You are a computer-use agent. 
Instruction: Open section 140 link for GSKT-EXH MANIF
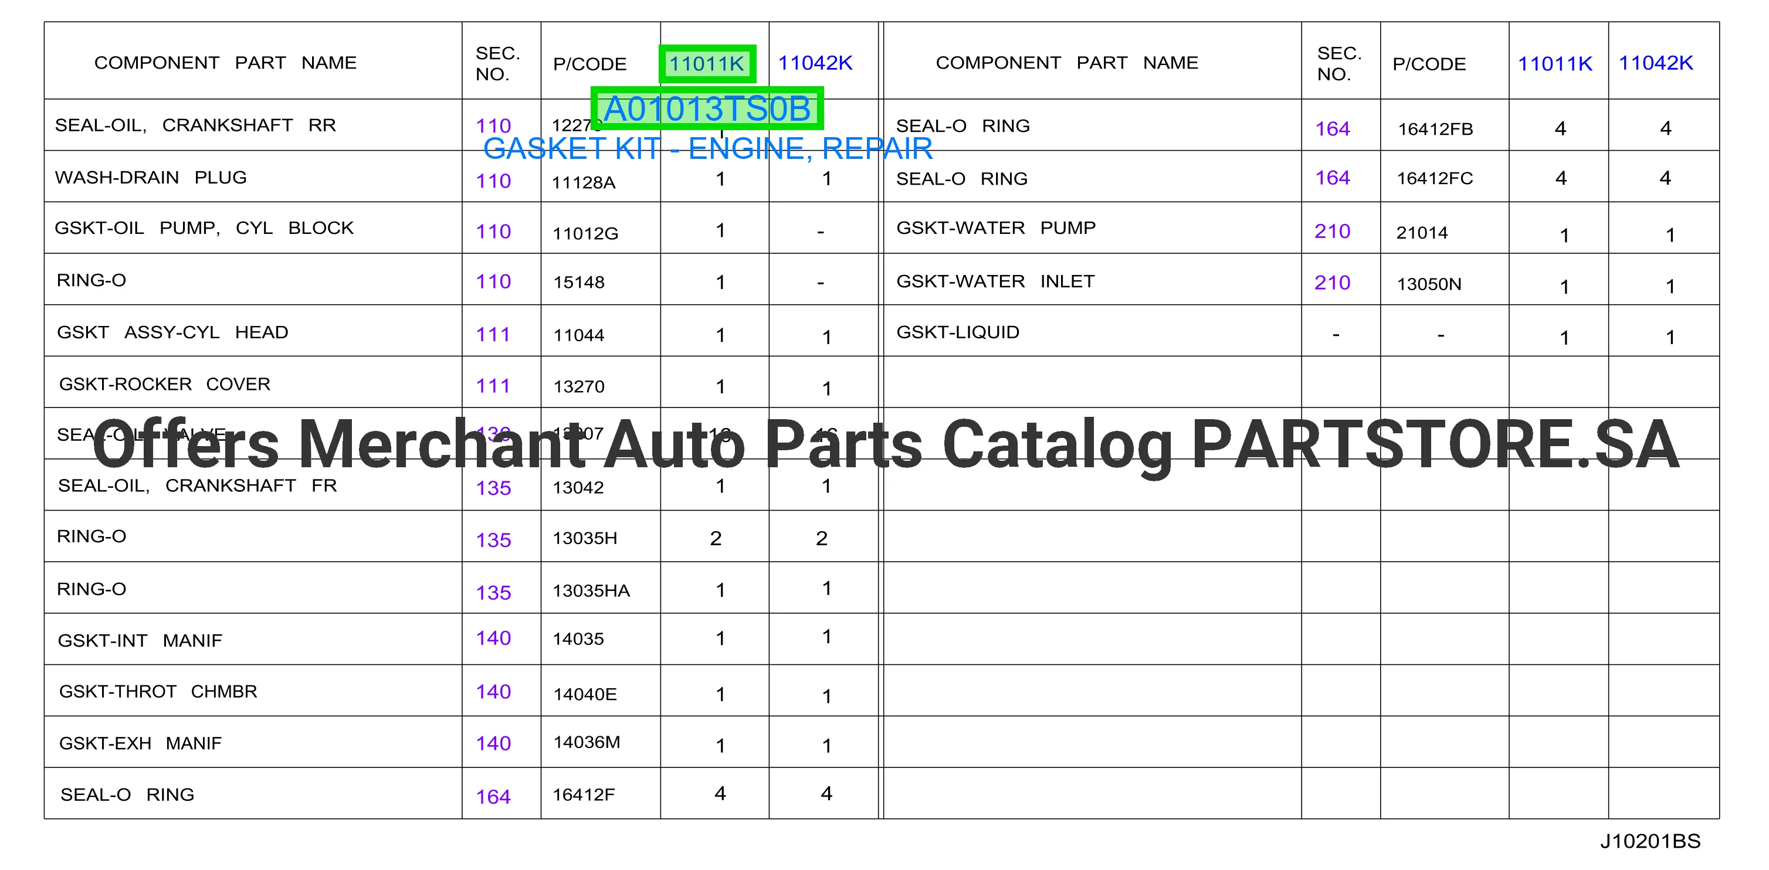(x=493, y=744)
